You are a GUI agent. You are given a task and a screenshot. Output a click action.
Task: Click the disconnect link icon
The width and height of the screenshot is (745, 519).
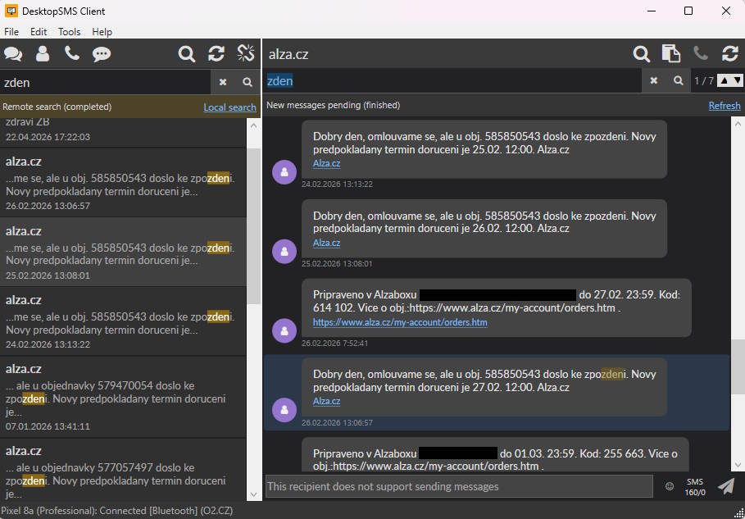(x=246, y=54)
